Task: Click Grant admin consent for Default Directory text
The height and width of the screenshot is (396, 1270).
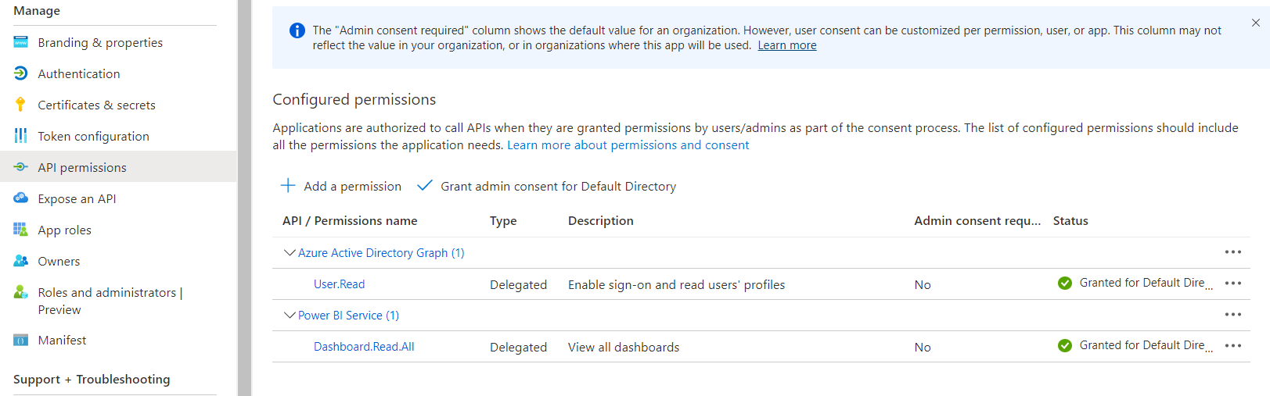Action: (x=558, y=186)
